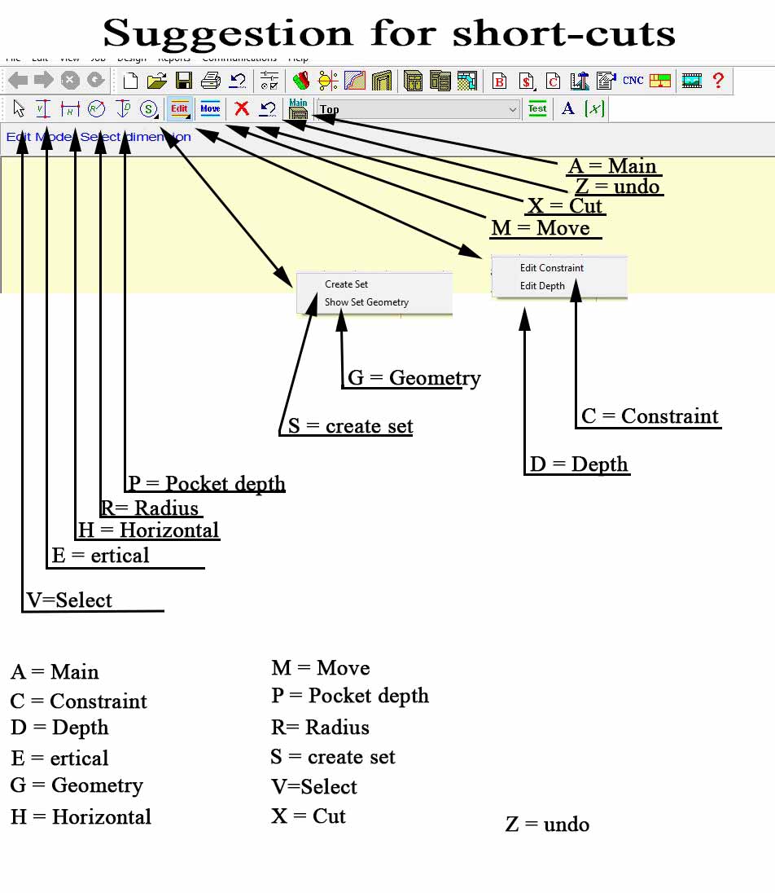
Task: Open the Set tool (S icon)
Action: pyautogui.click(x=149, y=108)
